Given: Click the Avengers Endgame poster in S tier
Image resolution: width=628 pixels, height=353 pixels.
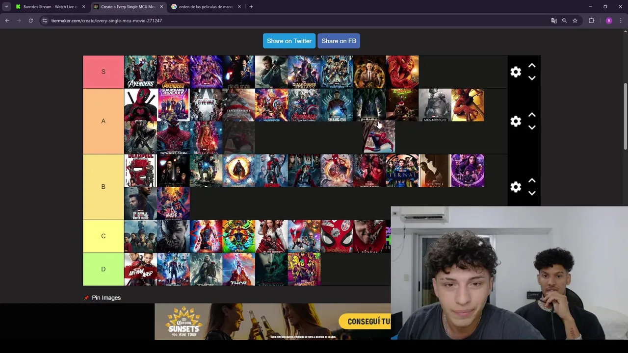Looking at the screenshot, I should 206,72.
